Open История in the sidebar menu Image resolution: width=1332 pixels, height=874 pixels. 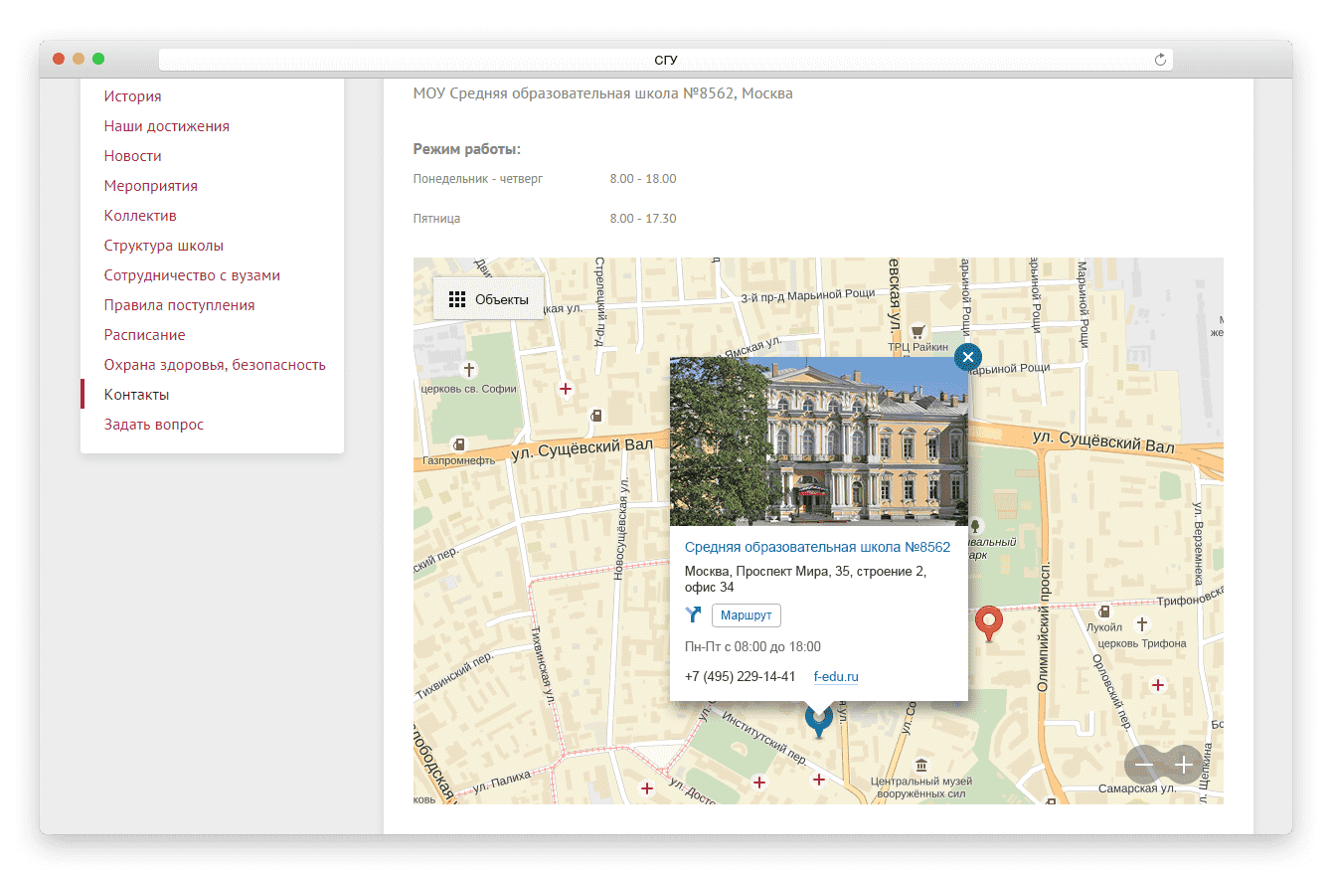[x=133, y=96]
